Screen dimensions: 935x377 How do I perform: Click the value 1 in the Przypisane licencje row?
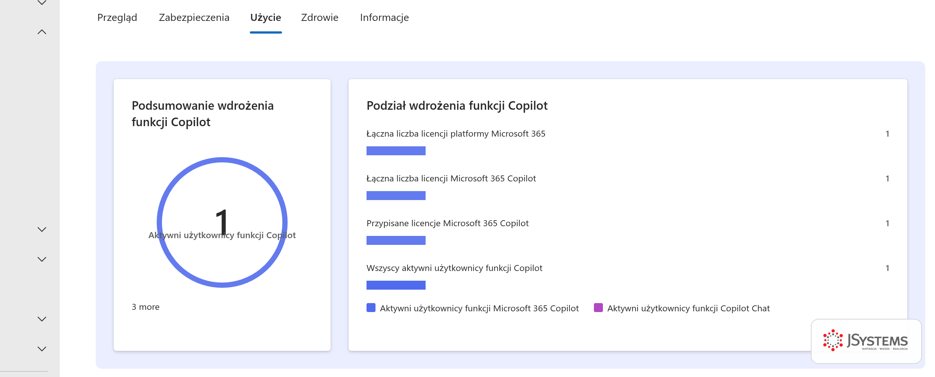[888, 223]
